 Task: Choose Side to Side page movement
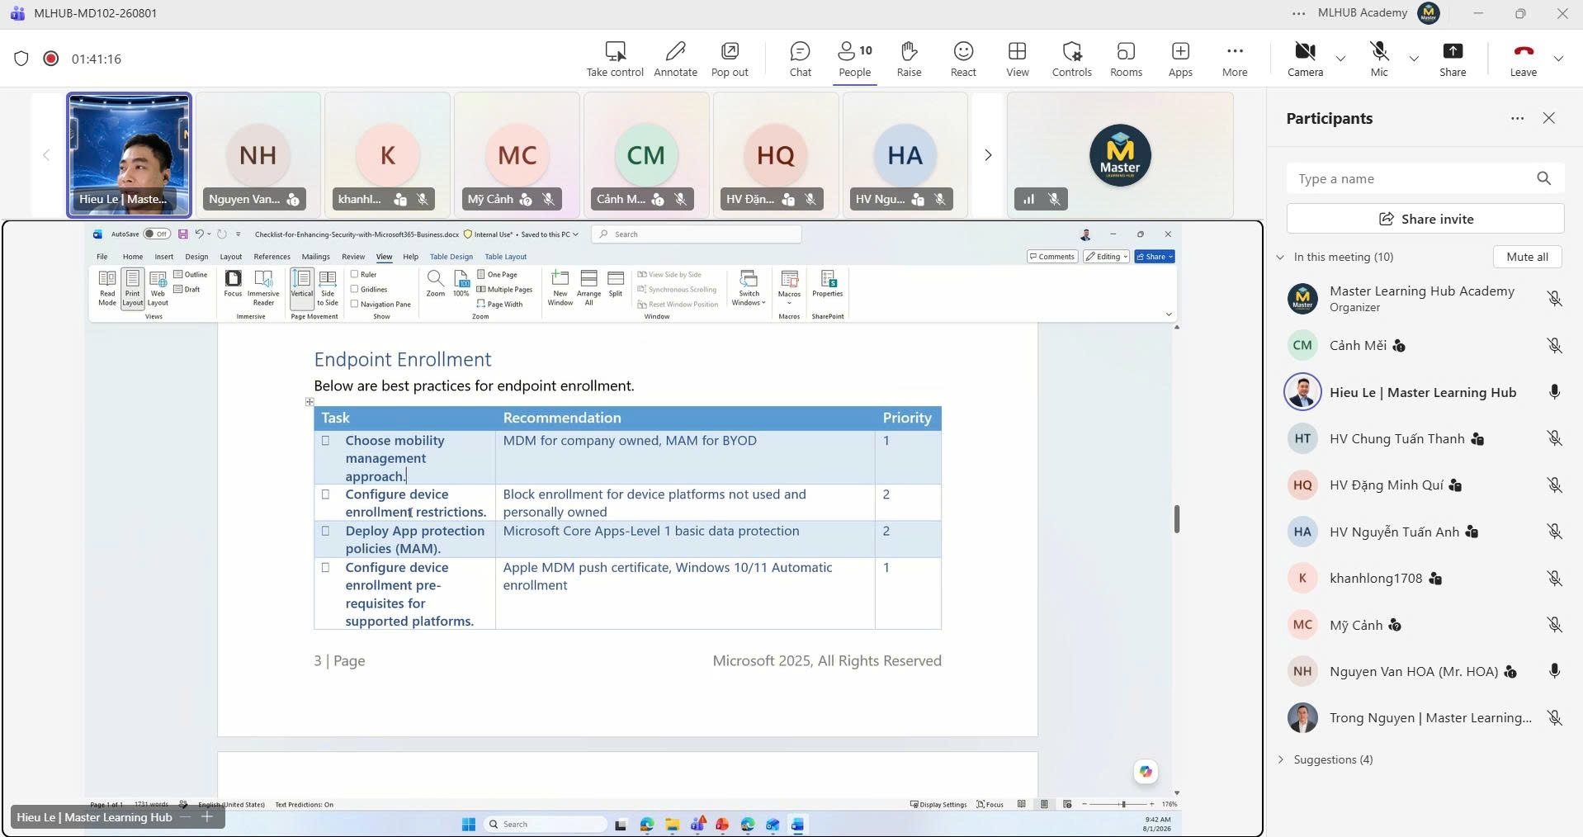[x=328, y=288]
